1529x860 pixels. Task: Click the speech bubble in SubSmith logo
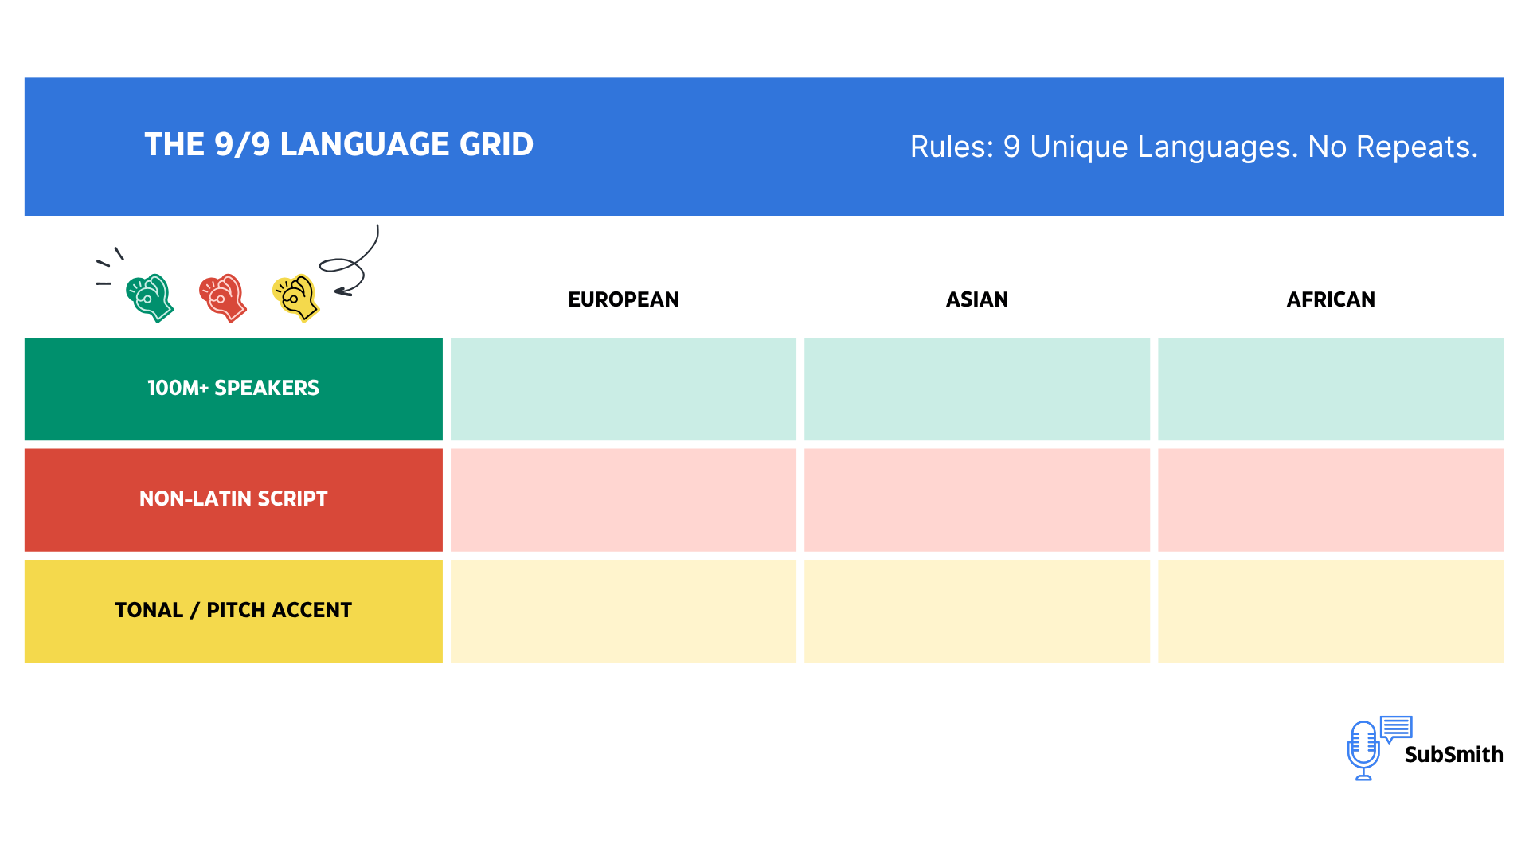point(1396,728)
